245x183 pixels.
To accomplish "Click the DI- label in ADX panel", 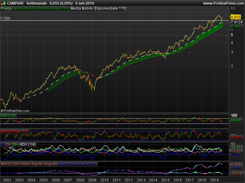I will tap(9, 144).
